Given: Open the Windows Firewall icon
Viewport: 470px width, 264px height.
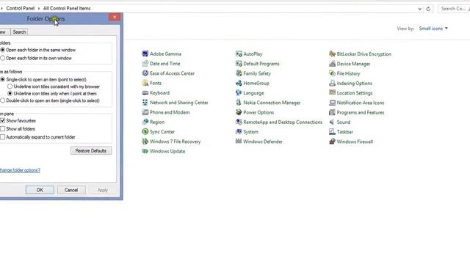Looking at the screenshot, I should 332,142.
